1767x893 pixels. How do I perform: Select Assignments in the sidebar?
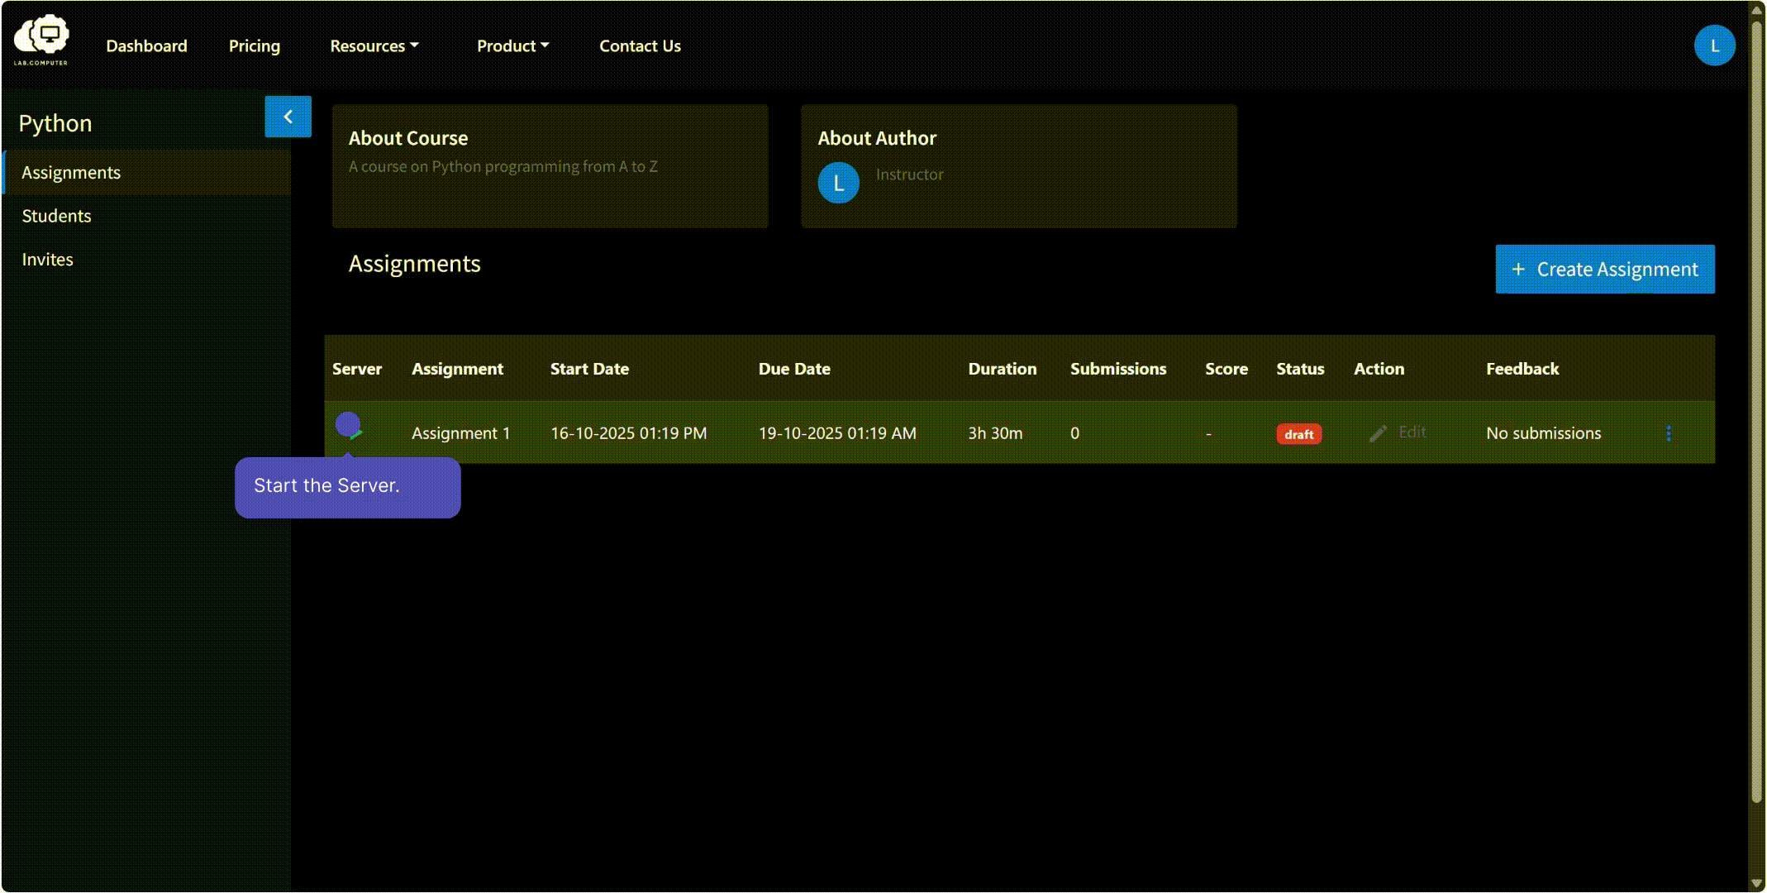[147, 172]
